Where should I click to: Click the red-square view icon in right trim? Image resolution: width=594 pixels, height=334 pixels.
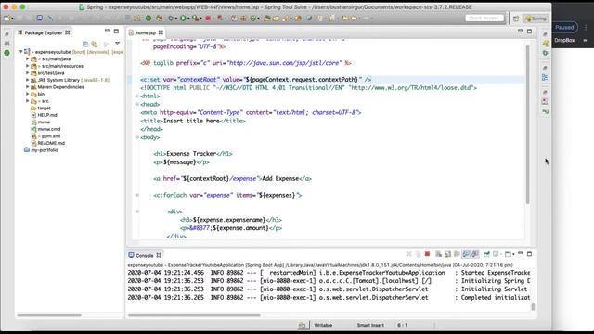tap(545, 101)
